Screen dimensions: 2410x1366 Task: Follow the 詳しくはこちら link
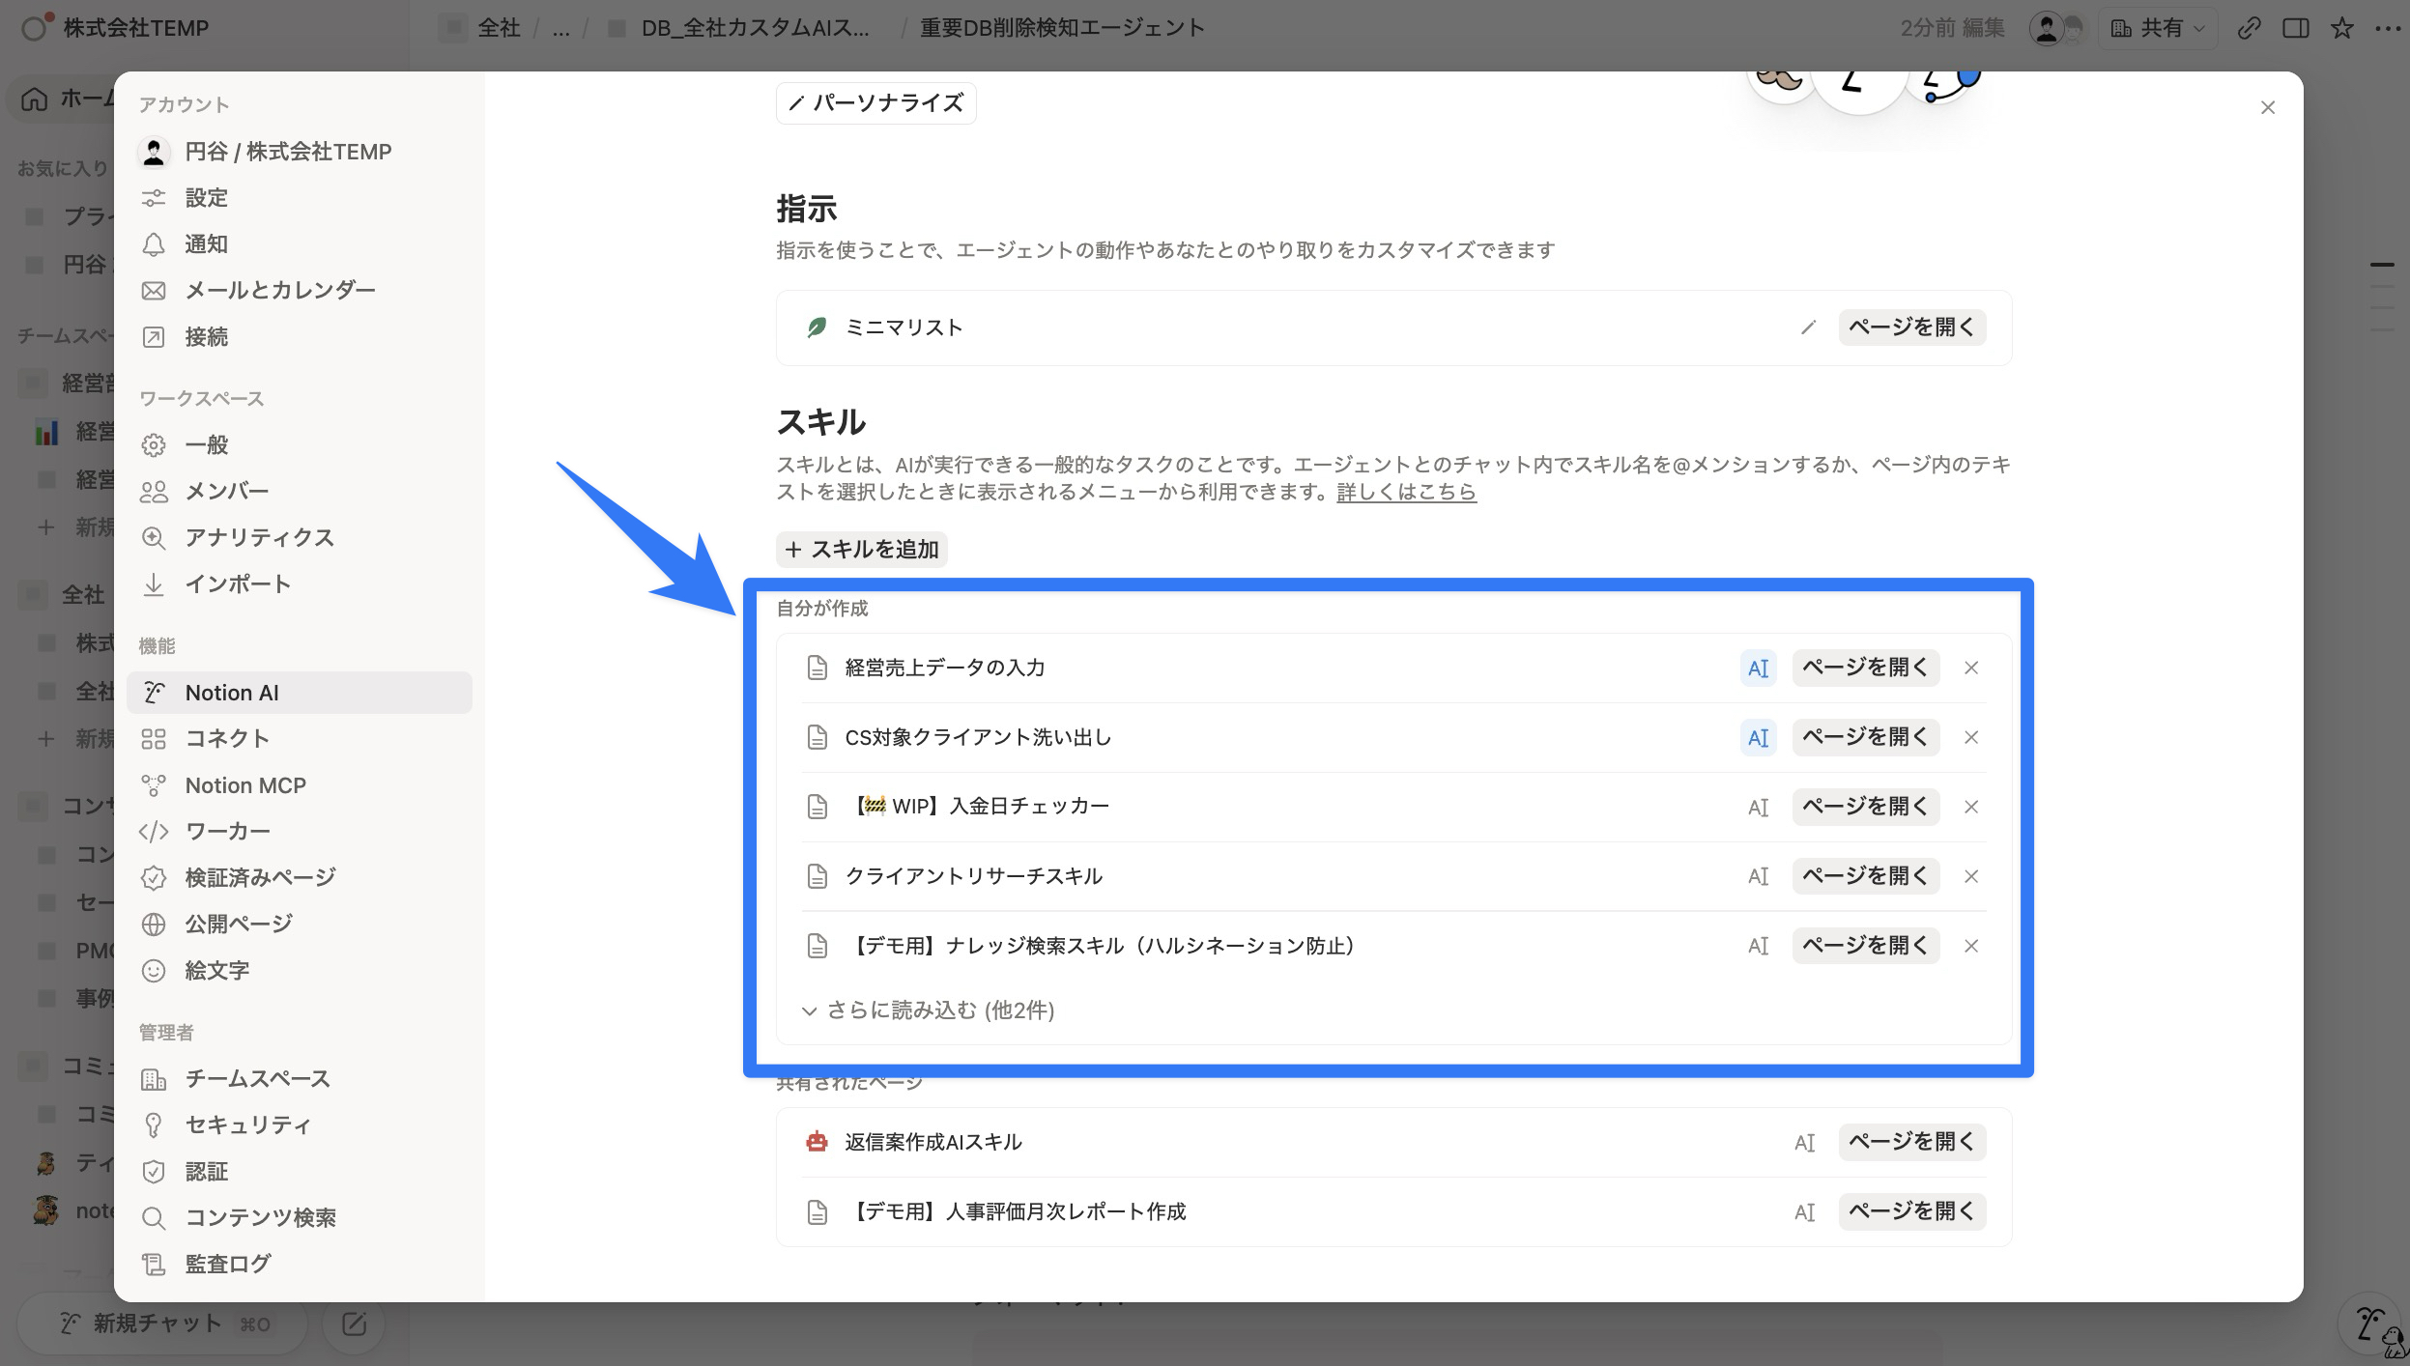tap(1406, 492)
